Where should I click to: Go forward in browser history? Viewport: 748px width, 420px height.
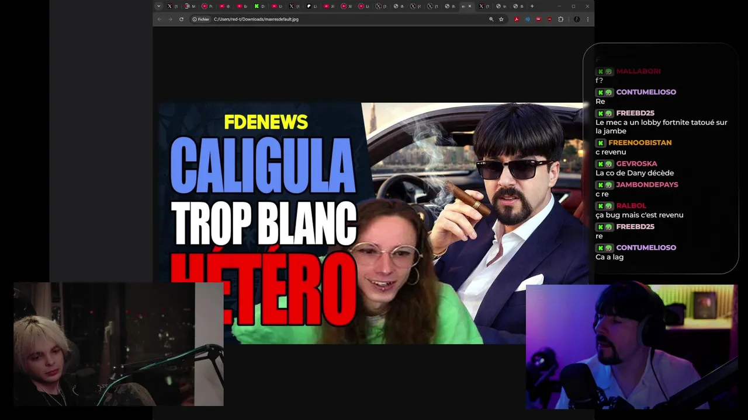(170, 19)
